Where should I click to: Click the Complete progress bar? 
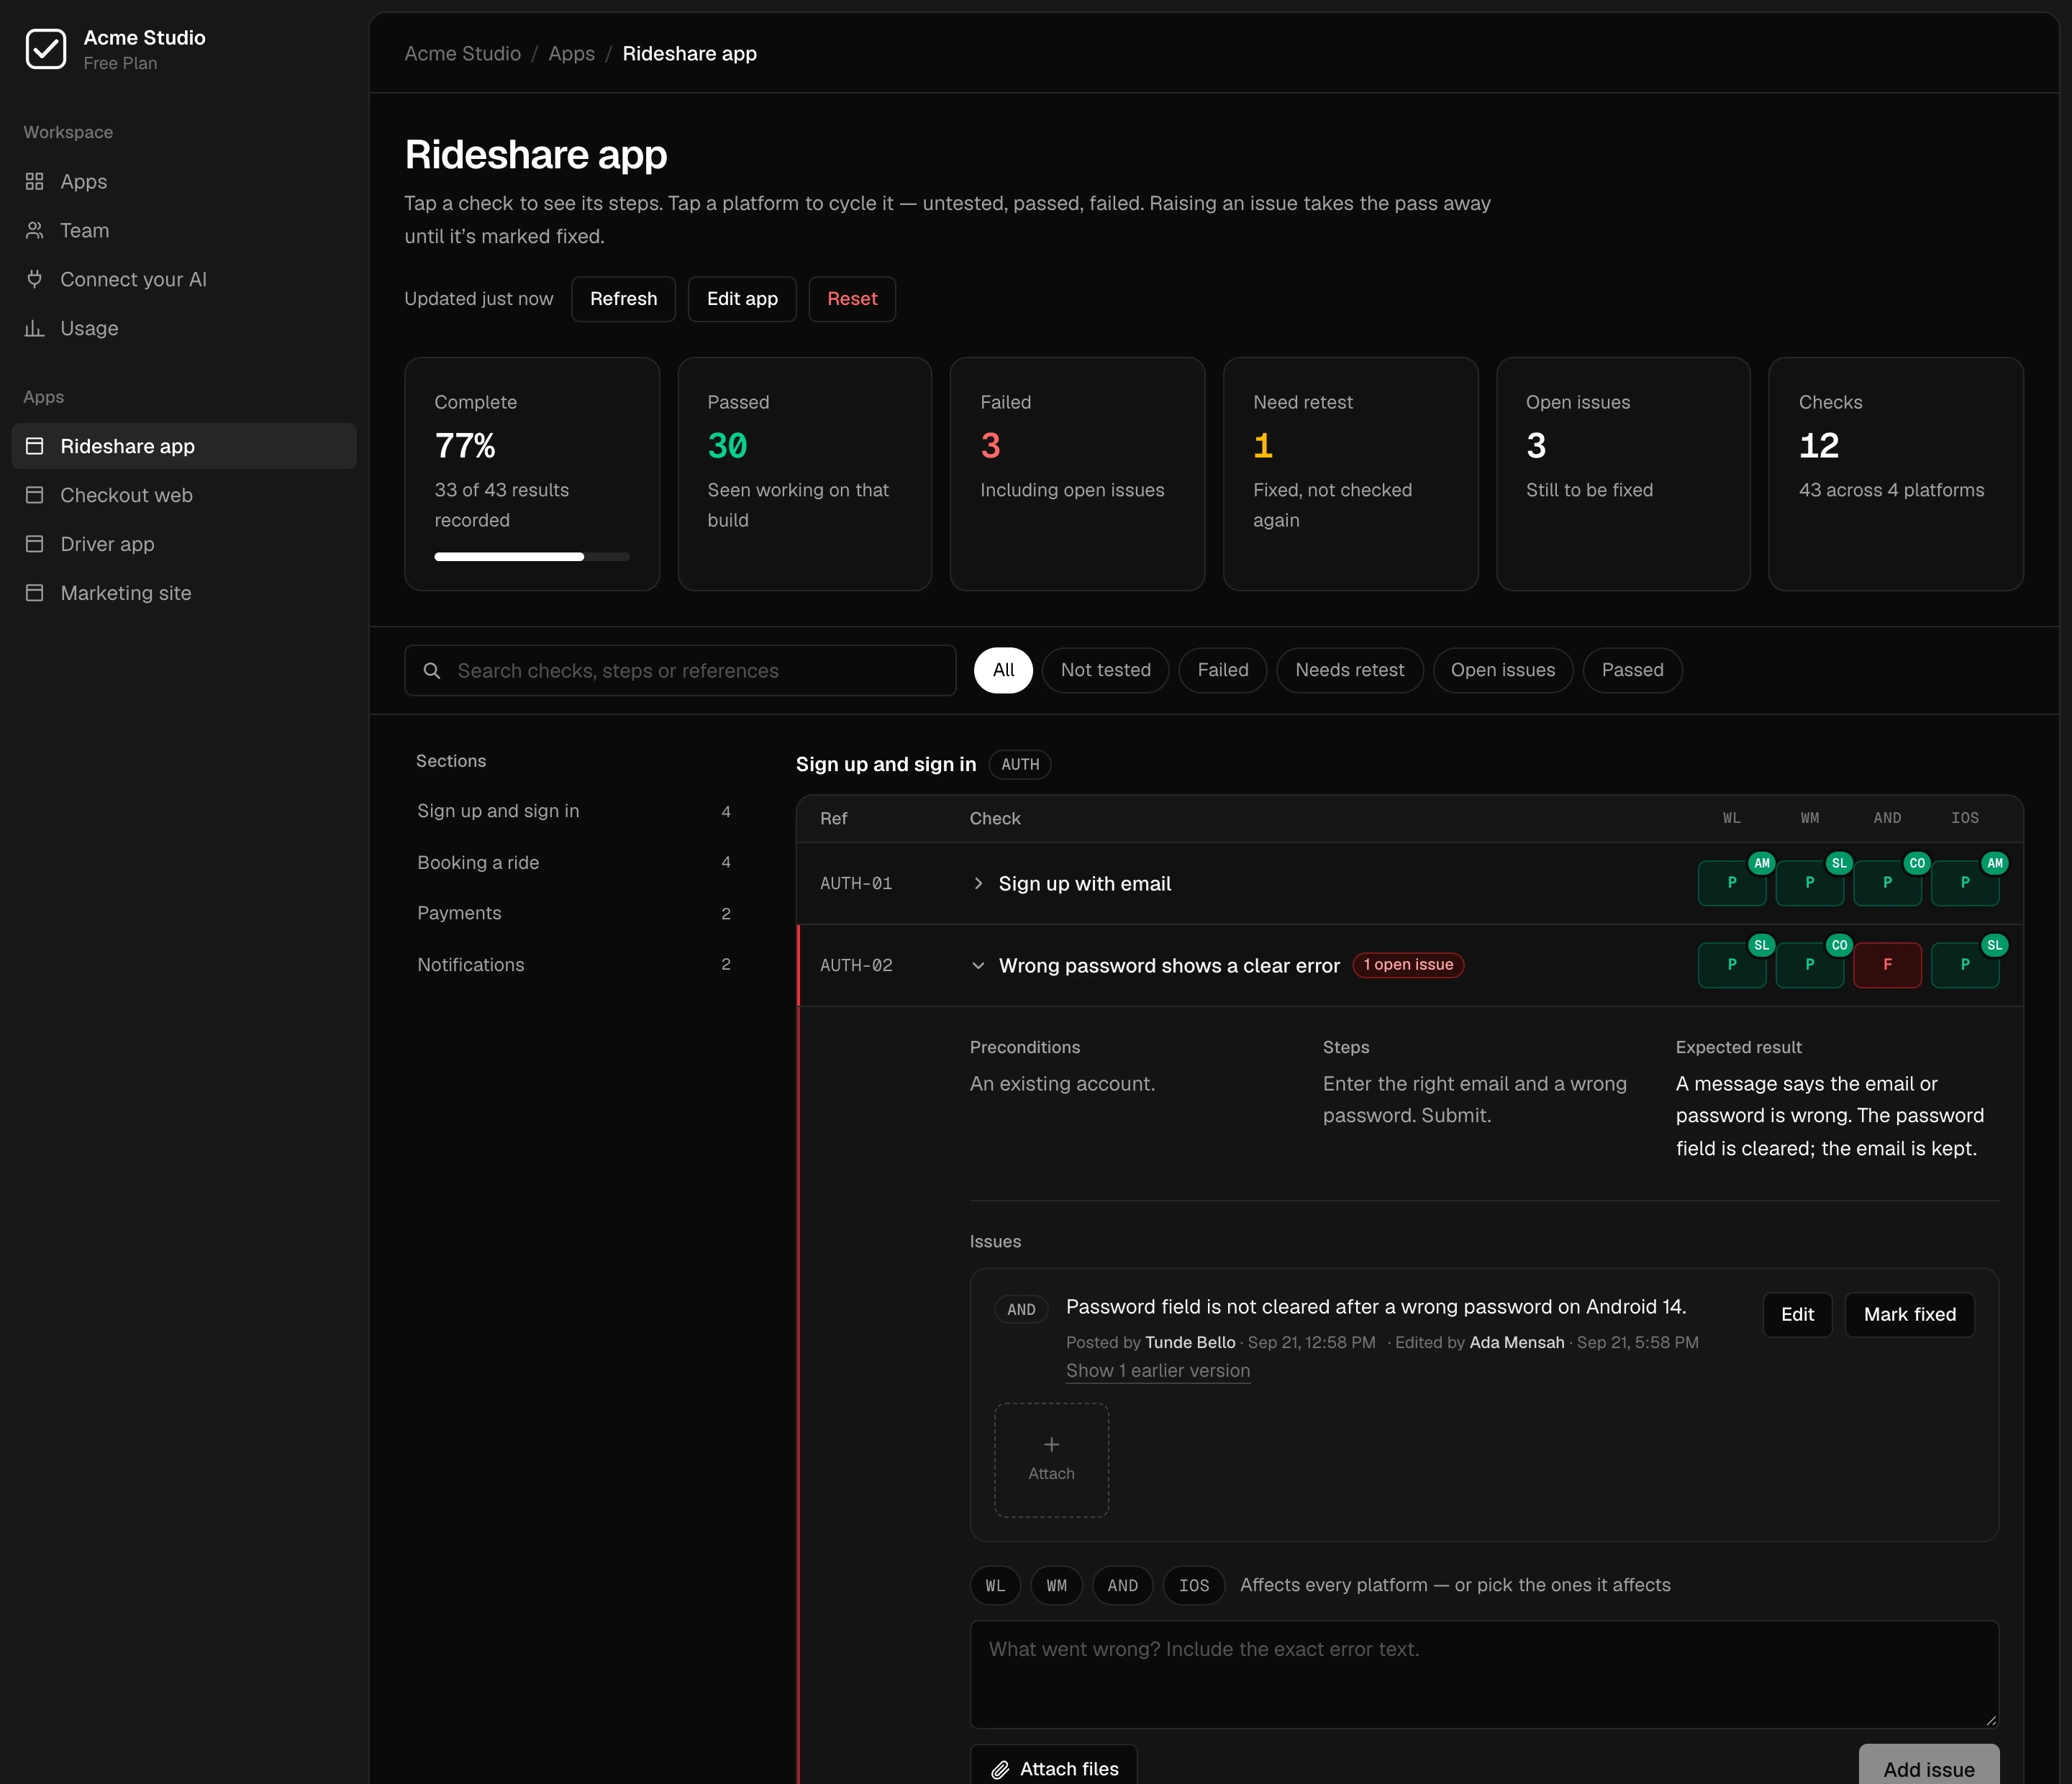click(532, 556)
